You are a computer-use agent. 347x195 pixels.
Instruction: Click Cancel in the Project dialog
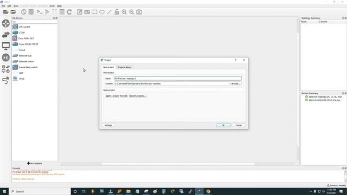(239, 125)
